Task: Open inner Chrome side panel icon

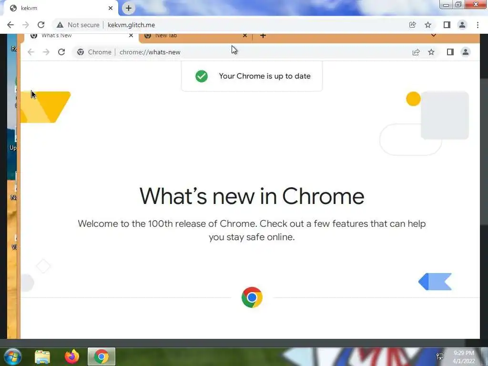Action: pos(450,52)
